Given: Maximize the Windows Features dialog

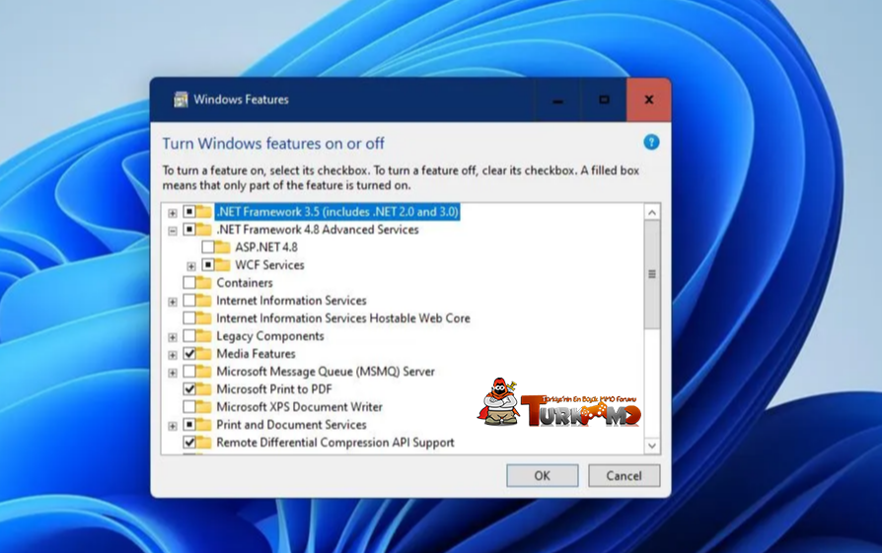Looking at the screenshot, I should 604,100.
